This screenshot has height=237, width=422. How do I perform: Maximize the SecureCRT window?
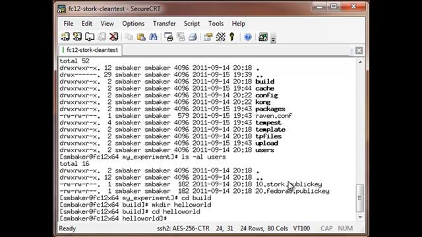[x=334, y=7]
